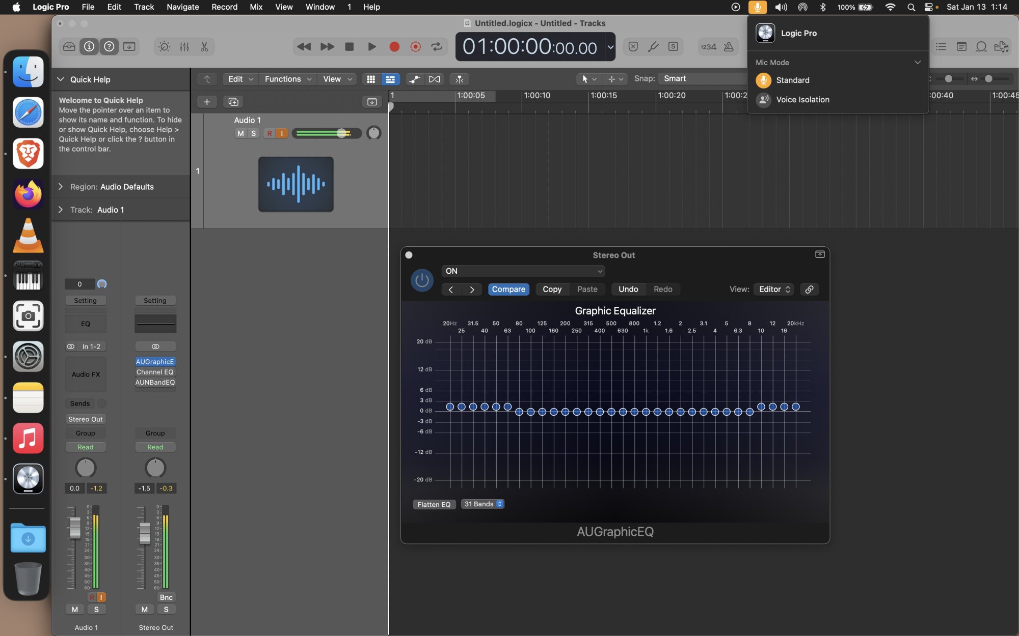Screen dimensions: 1019x636
Task: Click the Rewind transport button
Action: [x=304, y=46]
